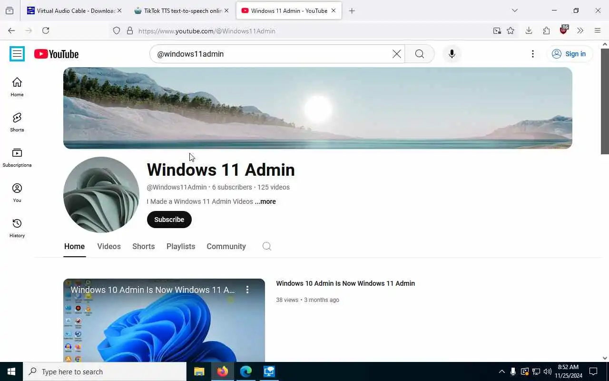Open a new browser tab
The width and height of the screenshot is (609, 381).
(352, 11)
